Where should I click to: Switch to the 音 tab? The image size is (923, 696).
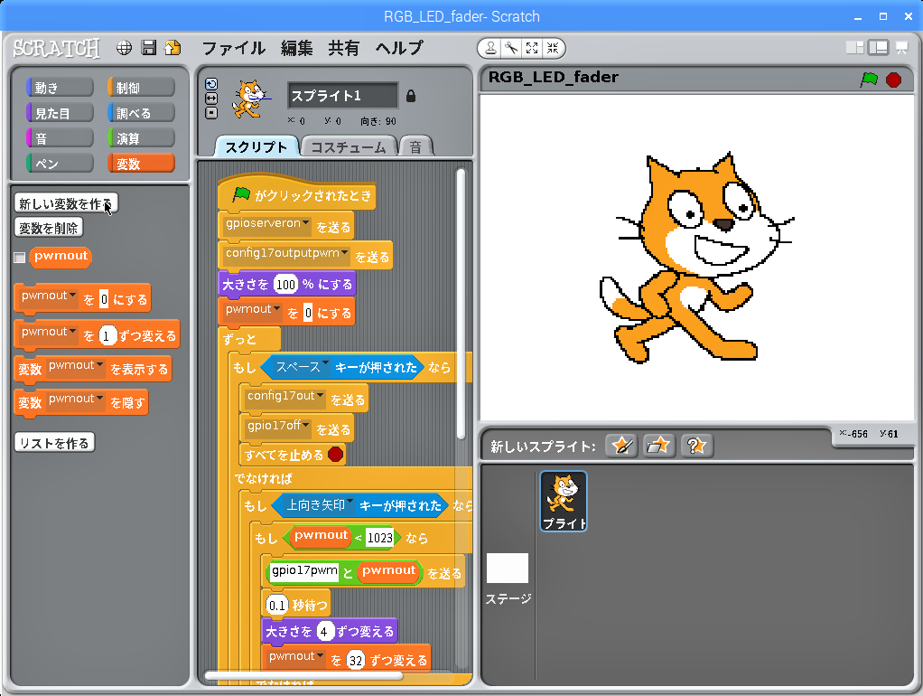click(x=415, y=146)
